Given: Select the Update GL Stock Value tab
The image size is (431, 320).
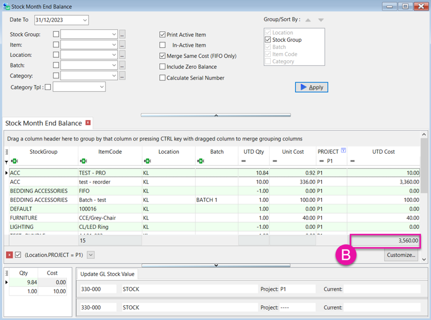Looking at the screenshot, I should tap(107, 274).
